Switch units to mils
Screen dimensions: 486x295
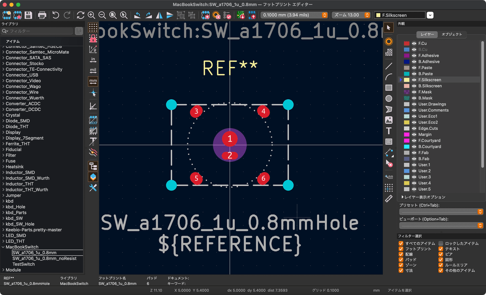(93, 70)
